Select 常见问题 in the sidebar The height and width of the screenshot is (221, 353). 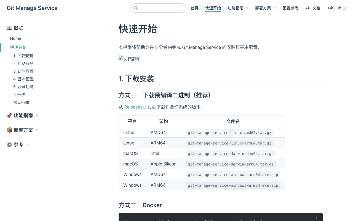pyautogui.click(x=21, y=102)
